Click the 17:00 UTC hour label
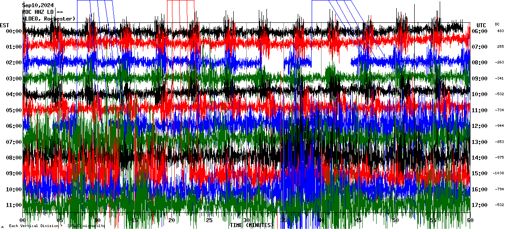Image resolution: width=506 pixels, height=232 pixels. click(x=480, y=205)
